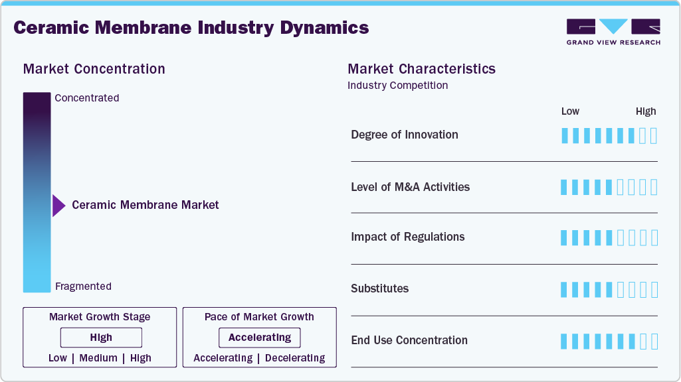This screenshot has height=382, width=681.
Task: Choose Decelerating under Pace of Market Growth
Action: [x=295, y=358]
